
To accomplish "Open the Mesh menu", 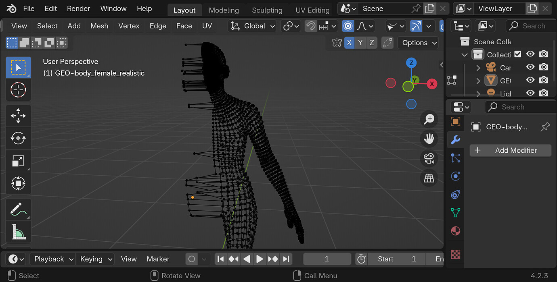I will pos(99,26).
